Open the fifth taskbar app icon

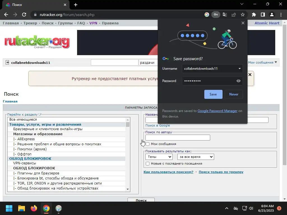tap(59, 208)
